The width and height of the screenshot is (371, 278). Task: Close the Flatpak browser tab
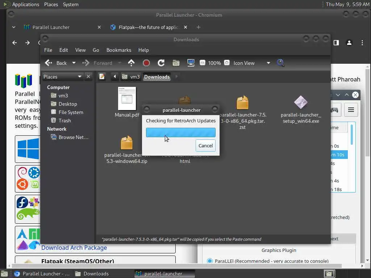coord(185,27)
